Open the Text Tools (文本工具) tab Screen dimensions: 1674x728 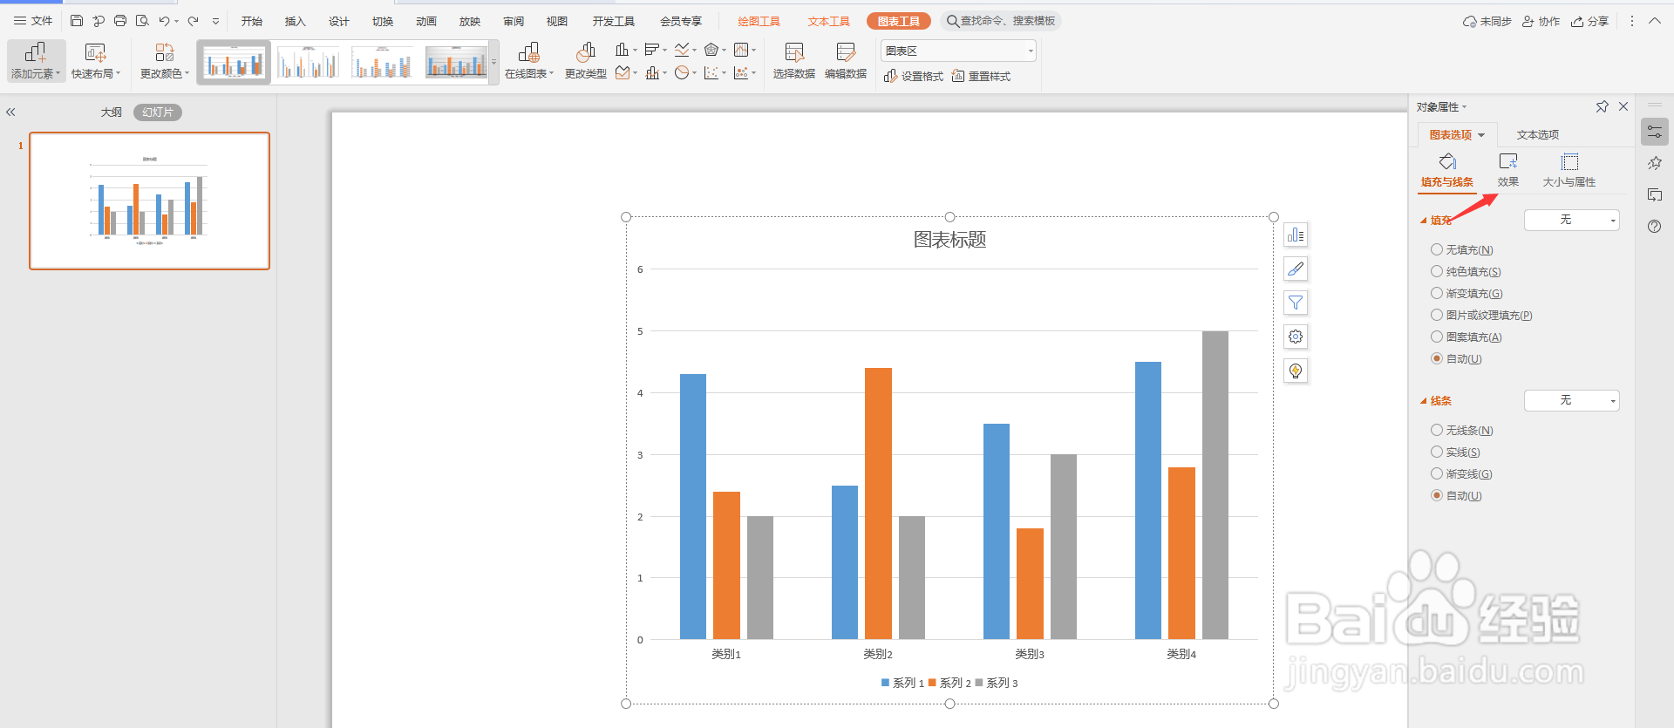(x=829, y=21)
